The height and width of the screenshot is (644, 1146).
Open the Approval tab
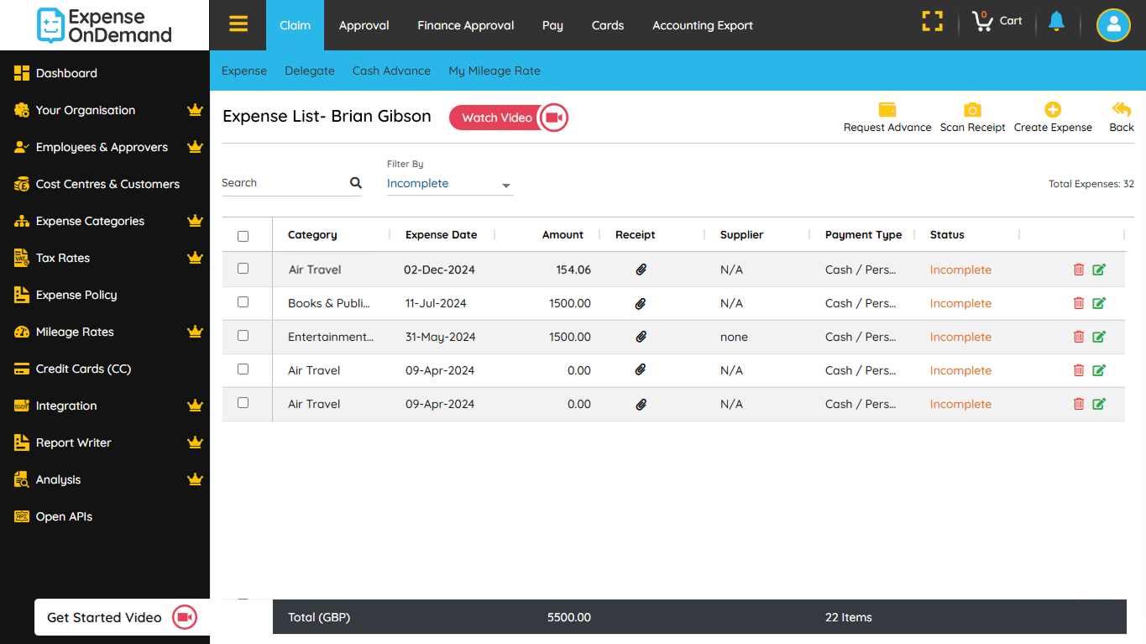(x=364, y=25)
